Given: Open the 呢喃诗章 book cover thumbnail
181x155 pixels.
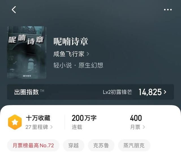Looking at the screenshot, I should point(27,52).
